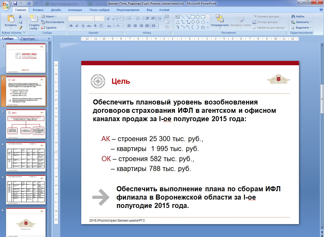Pick the straight line shape
Image resolution: width=324 pixels, height=237 pixels.
coord(183,17)
